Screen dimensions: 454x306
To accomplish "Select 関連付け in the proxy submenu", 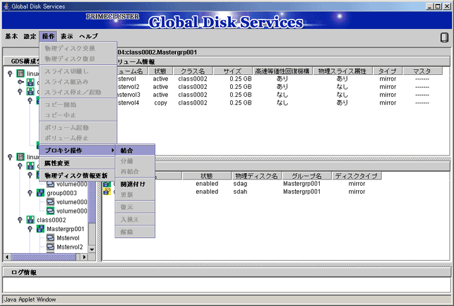I will (x=135, y=184).
